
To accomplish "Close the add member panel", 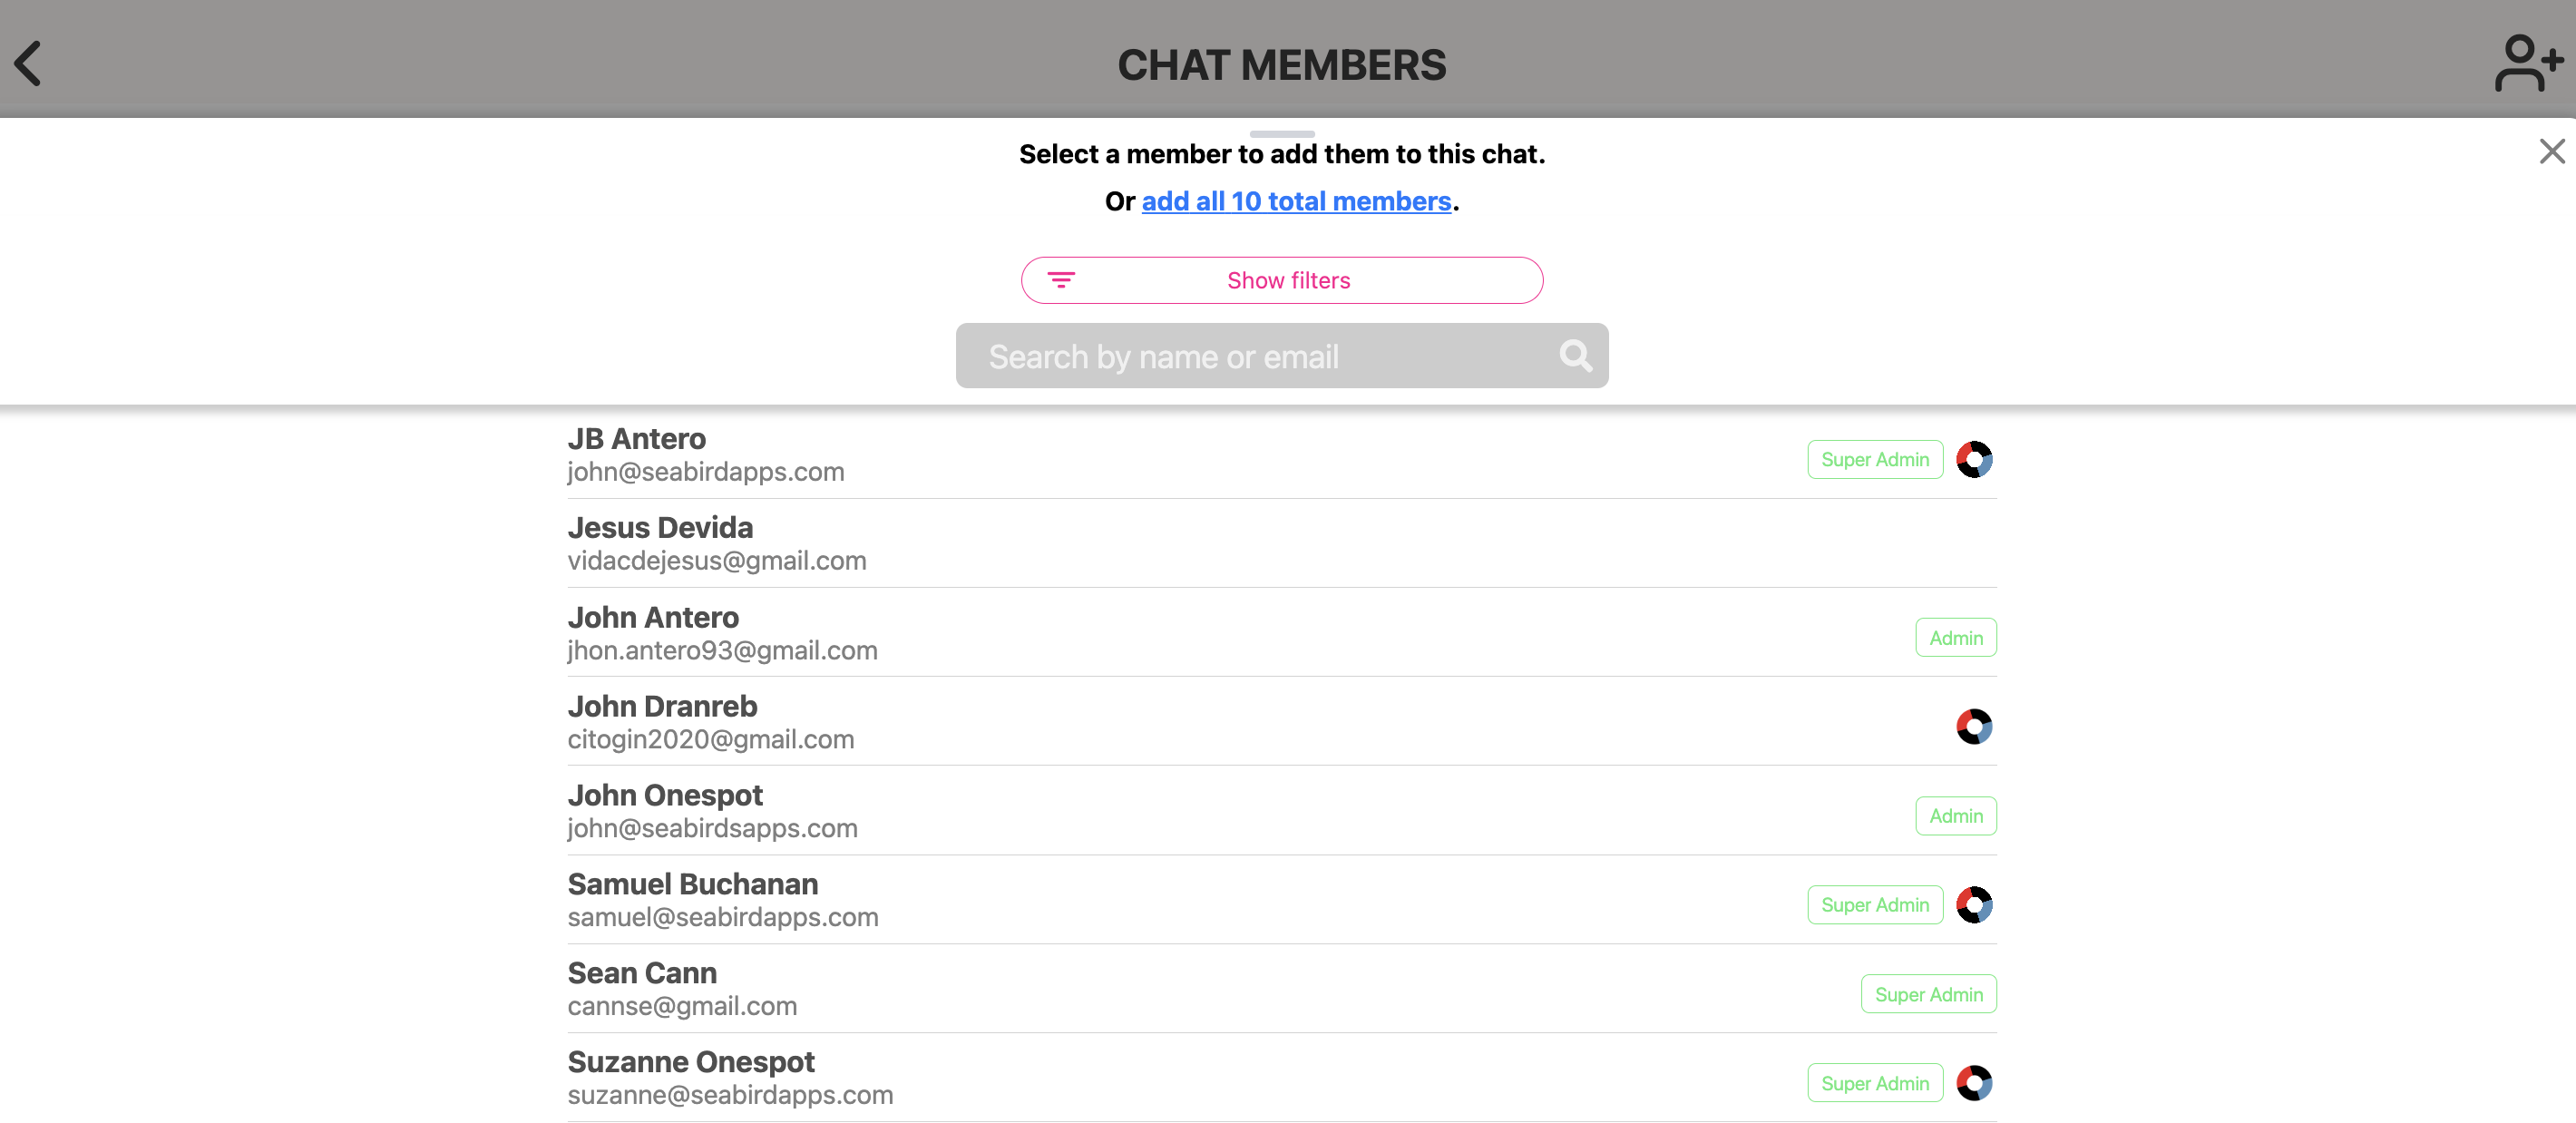I will [2552, 151].
